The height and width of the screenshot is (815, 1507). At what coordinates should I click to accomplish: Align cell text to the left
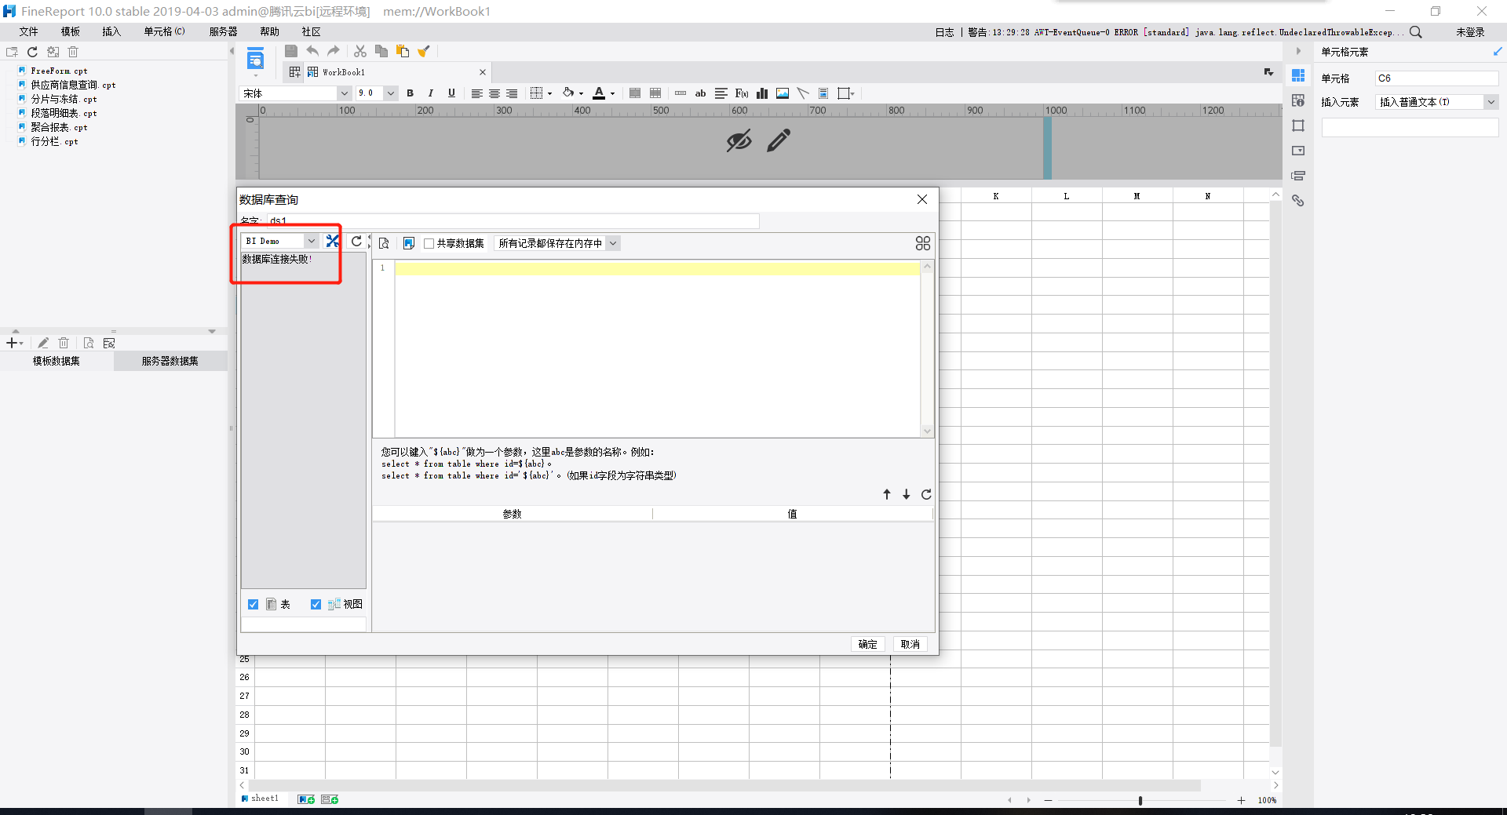click(x=476, y=93)
